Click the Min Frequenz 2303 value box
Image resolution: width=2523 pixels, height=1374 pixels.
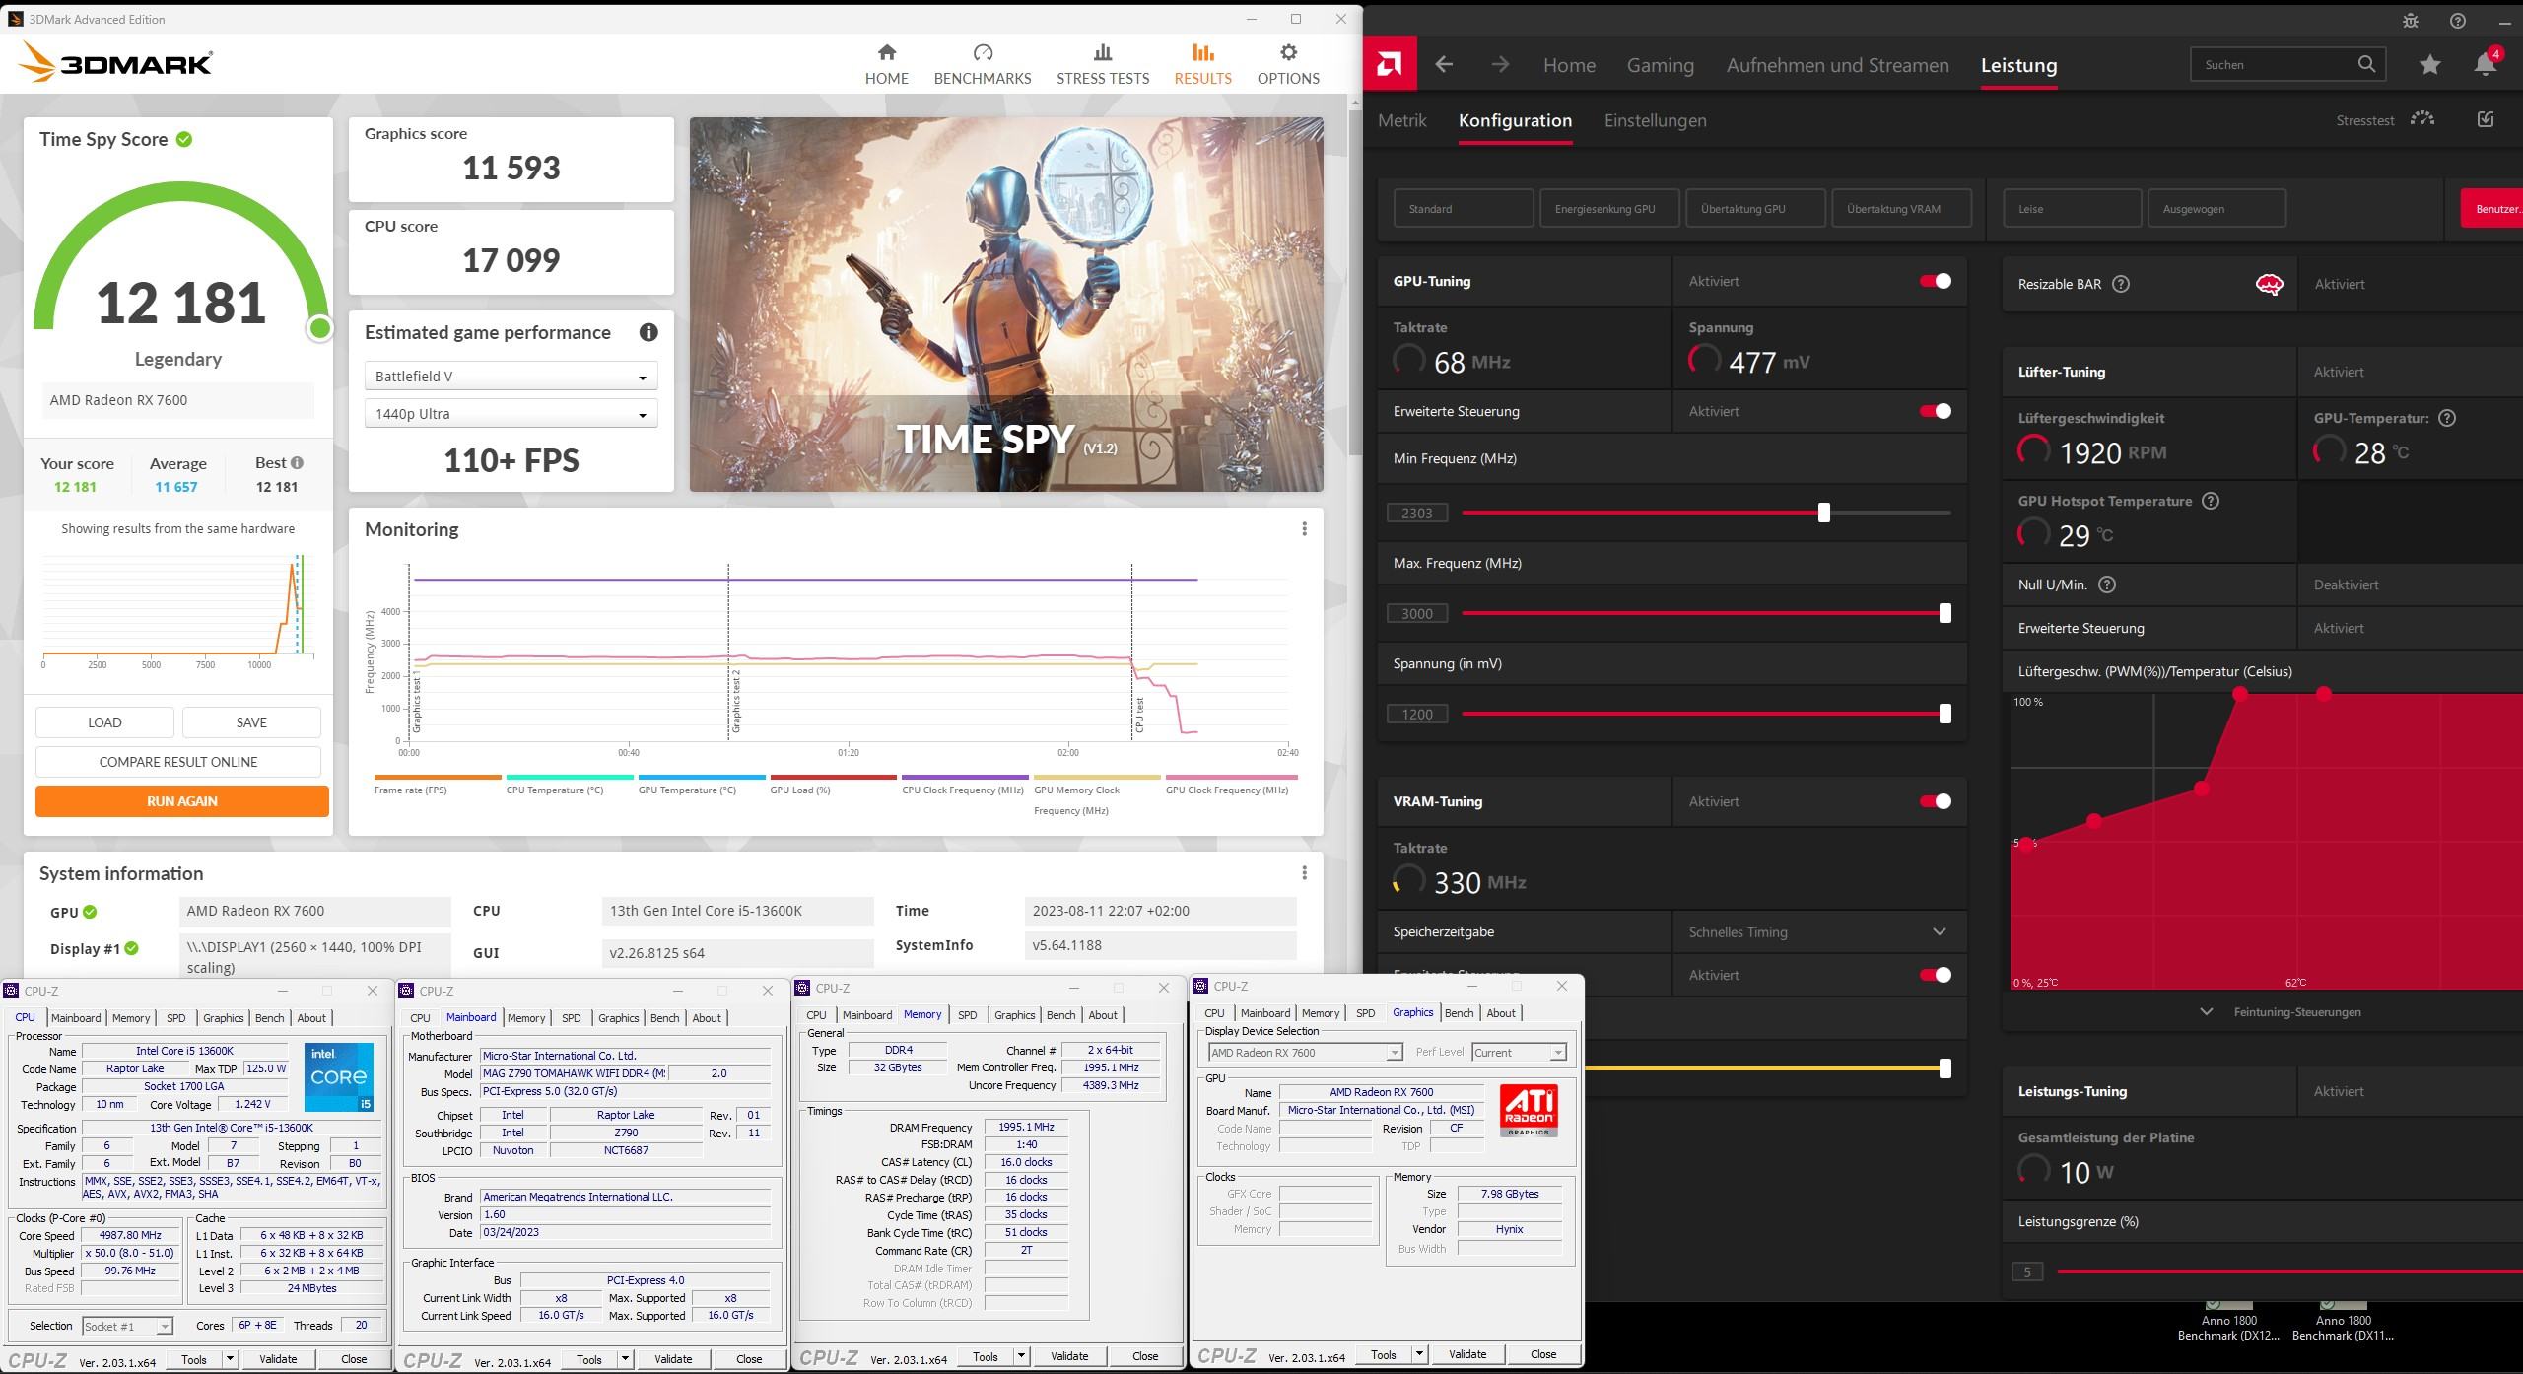pos(1417,514)
